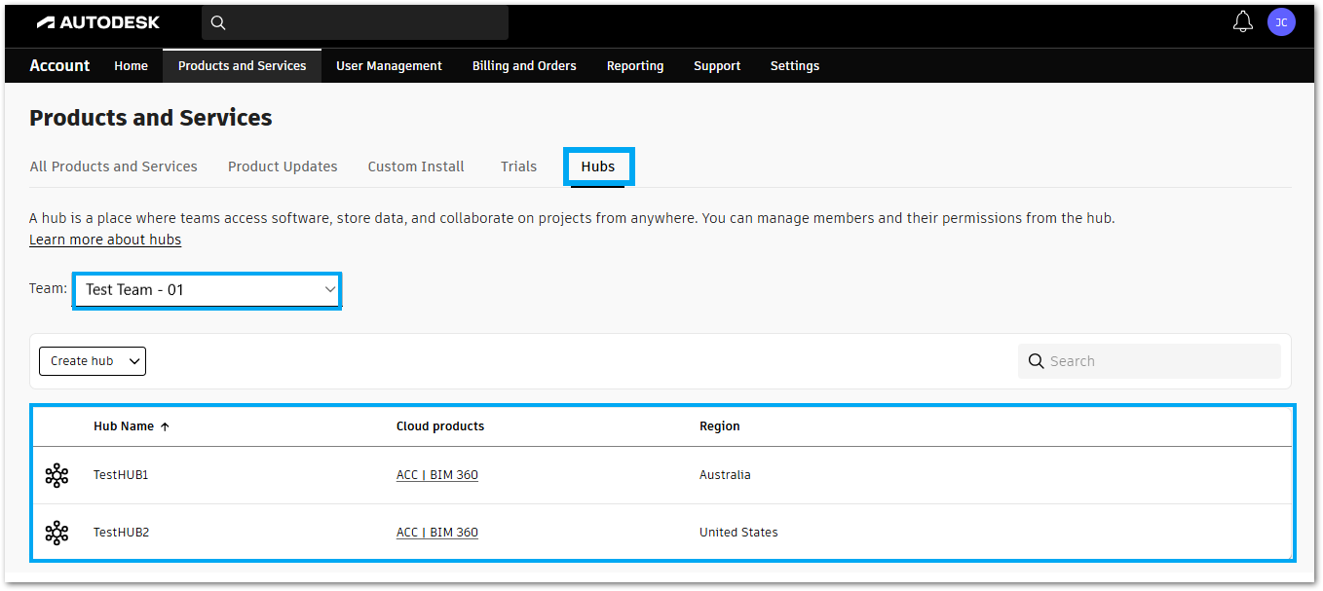This screenshot has height=591, width=1323.
Task: Click the hub search magnifier icon
Action: pos(1037,361)
